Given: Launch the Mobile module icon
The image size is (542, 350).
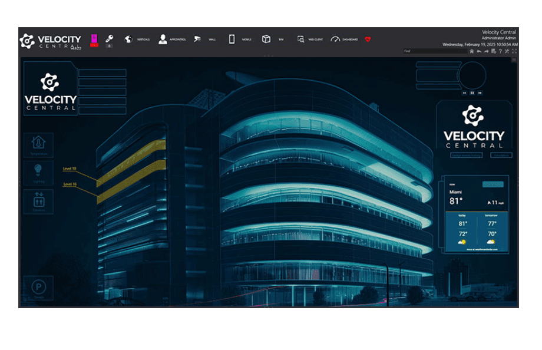Looking at the screenshot, I should (232, 39).
